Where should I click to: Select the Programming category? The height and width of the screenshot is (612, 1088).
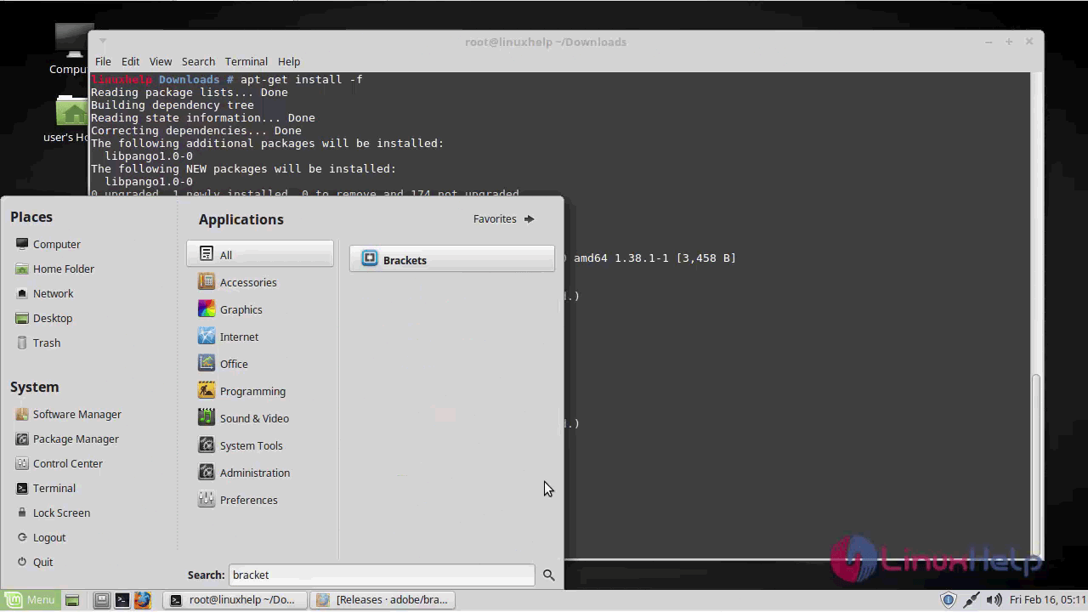(252, 391)
